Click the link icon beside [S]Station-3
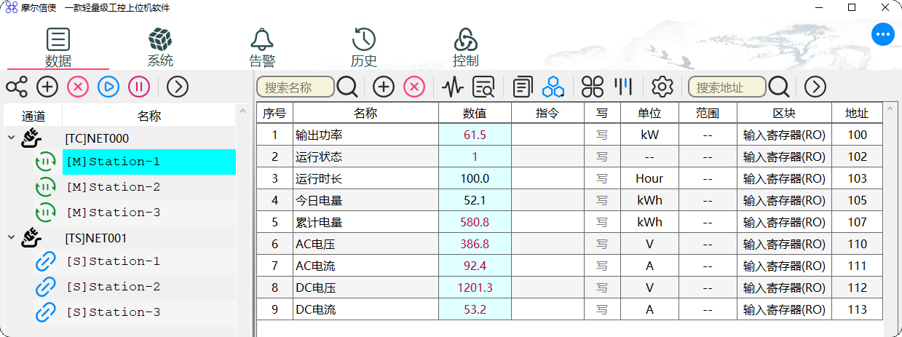Viewport: 902px width, 337px height. point(46,312)
